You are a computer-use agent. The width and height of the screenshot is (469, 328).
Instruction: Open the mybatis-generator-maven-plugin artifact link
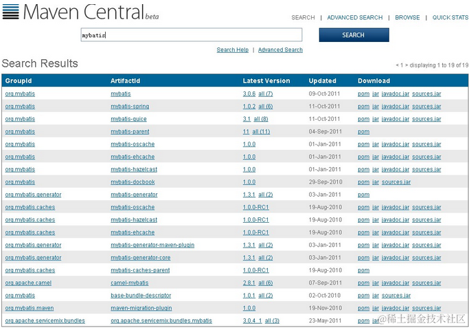[x=152, y=245]
